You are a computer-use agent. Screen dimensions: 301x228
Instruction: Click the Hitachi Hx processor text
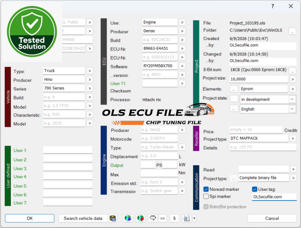coord(152,100)
